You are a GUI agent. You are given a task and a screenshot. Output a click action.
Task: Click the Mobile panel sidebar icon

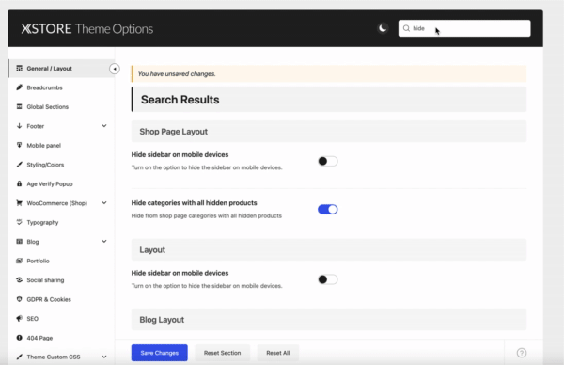tap(20, 145)
